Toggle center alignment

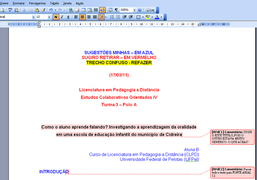(x=82, y=17)
